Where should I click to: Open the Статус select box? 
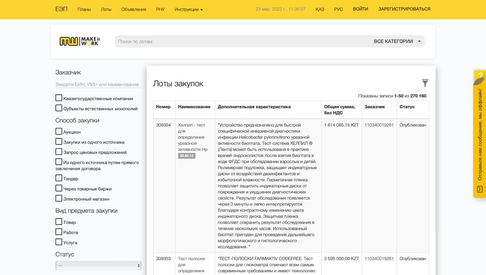[x=98, y=266]
